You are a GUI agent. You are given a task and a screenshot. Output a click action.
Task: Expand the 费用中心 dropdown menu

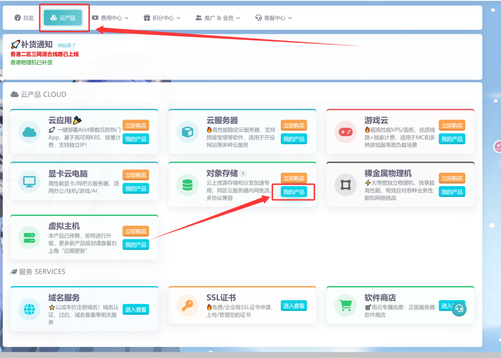110,18
